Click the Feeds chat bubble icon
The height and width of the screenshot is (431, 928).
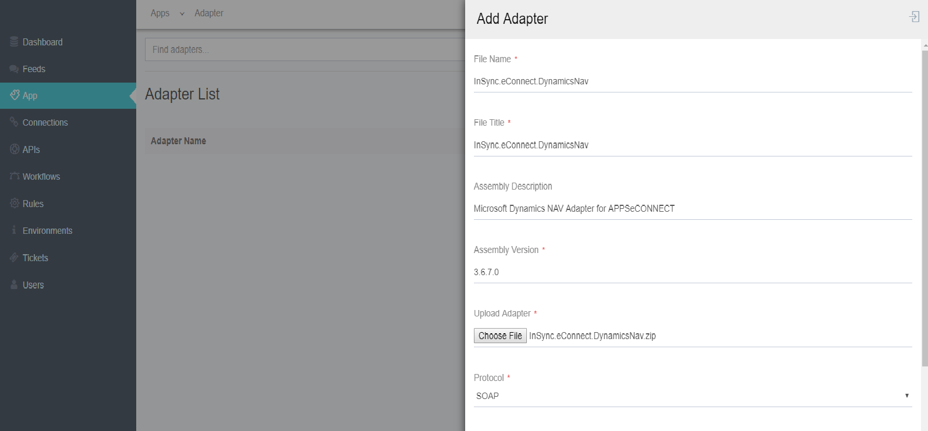(14, 69)
